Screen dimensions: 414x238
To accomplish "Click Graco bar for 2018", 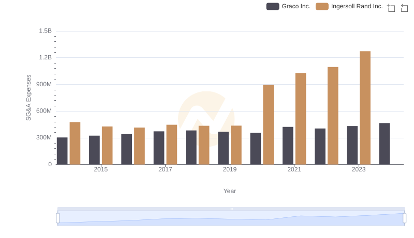I will 191,148.
